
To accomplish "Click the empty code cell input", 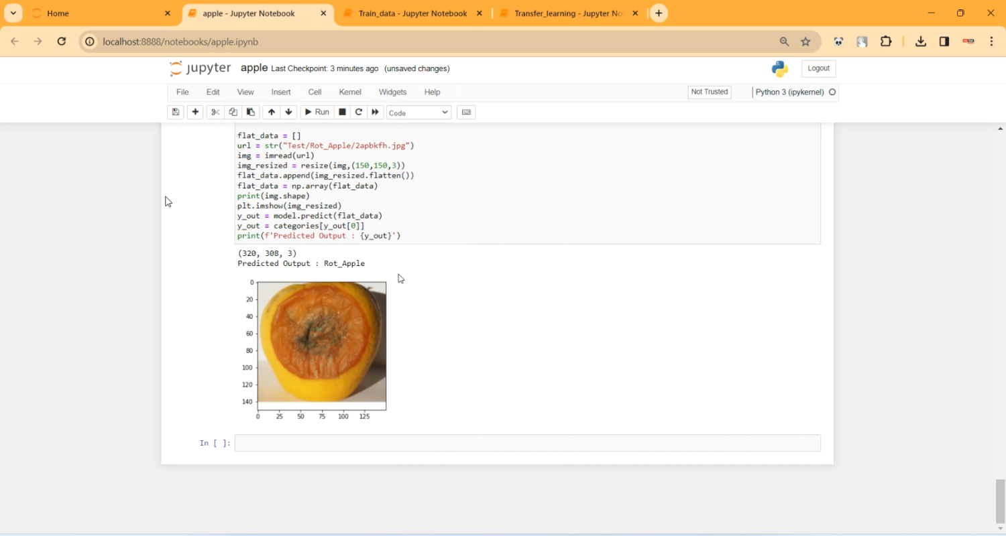I will coord(527,443).
